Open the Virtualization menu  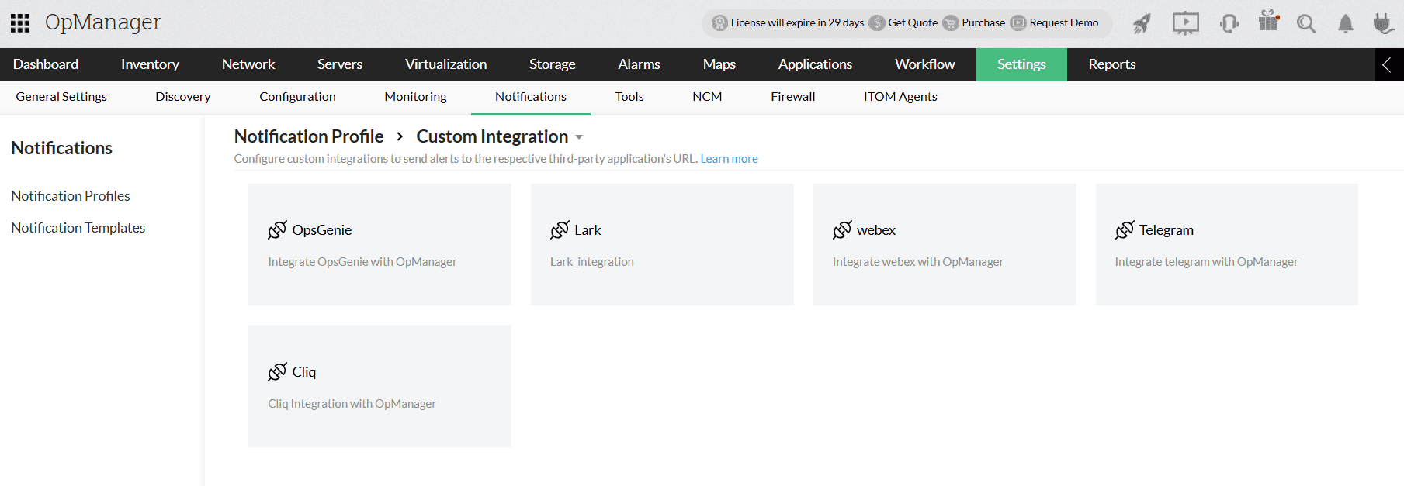click(446, 64)
